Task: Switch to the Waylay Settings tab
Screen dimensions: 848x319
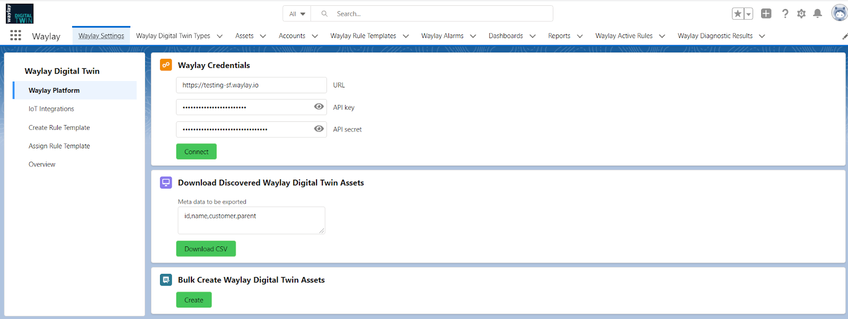Action: pos(101,36)
